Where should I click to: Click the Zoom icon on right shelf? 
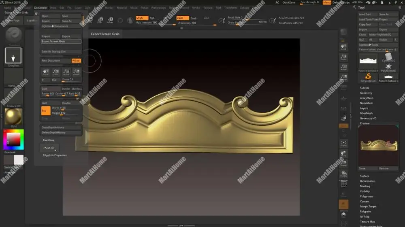(343, 57)
